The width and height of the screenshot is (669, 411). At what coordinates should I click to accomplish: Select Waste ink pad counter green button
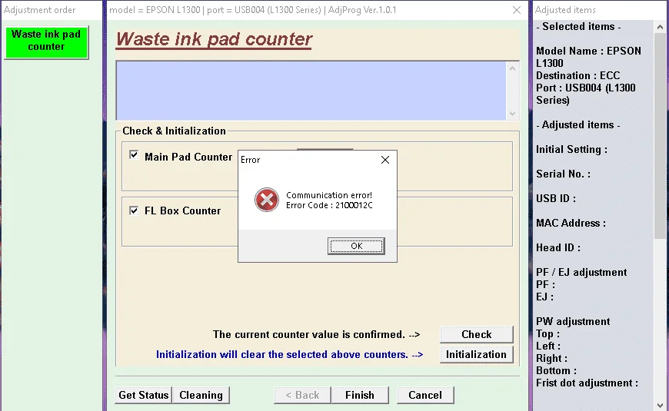(x=46, y=42)
